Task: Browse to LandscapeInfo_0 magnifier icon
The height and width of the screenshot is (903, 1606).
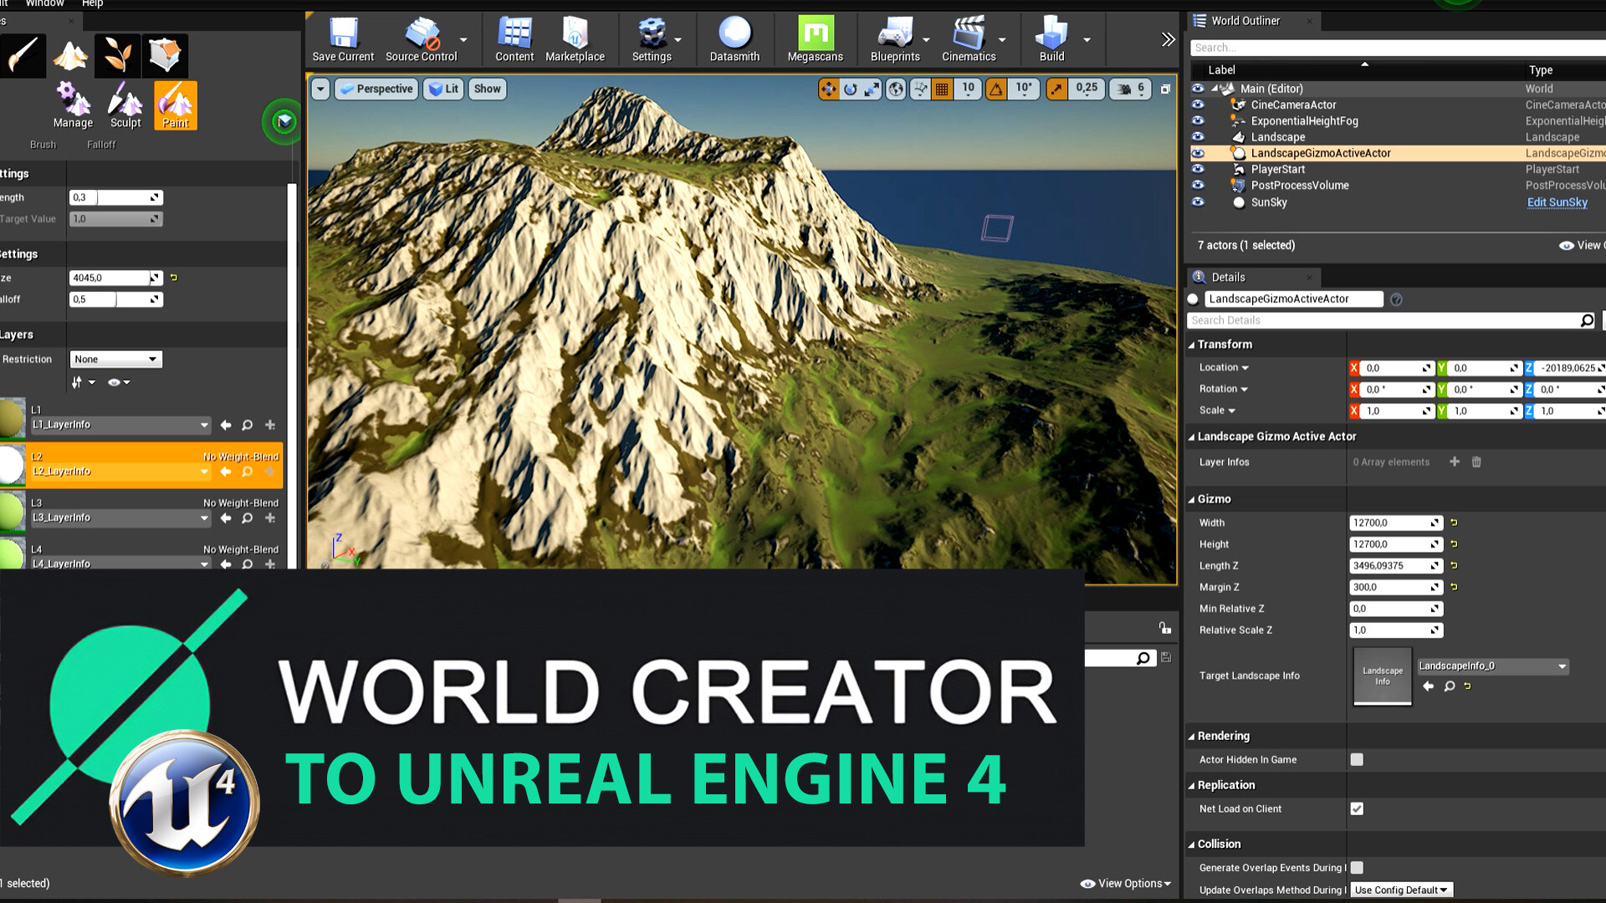Action: click(1450, 686)
